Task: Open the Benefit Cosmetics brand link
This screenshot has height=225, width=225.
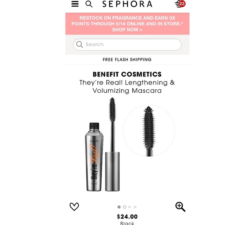Action: [127, 74]
